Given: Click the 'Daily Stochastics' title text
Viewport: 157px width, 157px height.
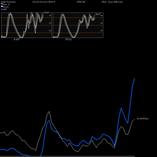Looking at the screenshot, I should pos(8,2).
